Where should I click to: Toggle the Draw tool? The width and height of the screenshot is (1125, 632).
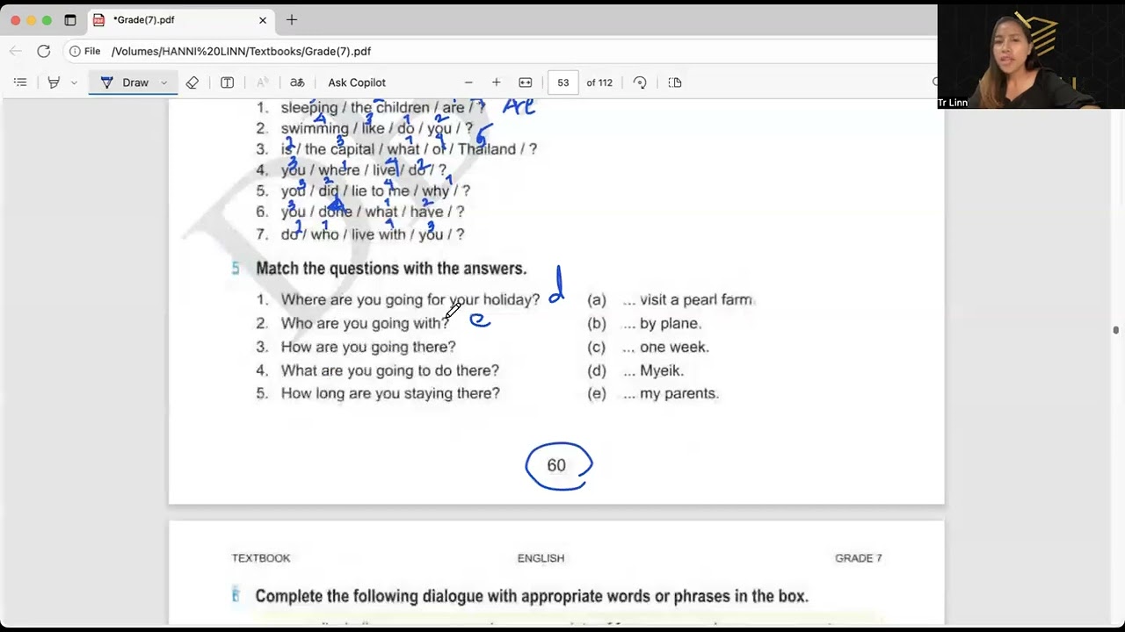tap(124, 83)
